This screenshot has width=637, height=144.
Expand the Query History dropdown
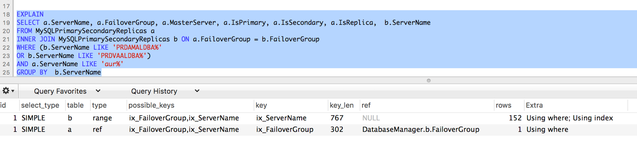(165, 91)
